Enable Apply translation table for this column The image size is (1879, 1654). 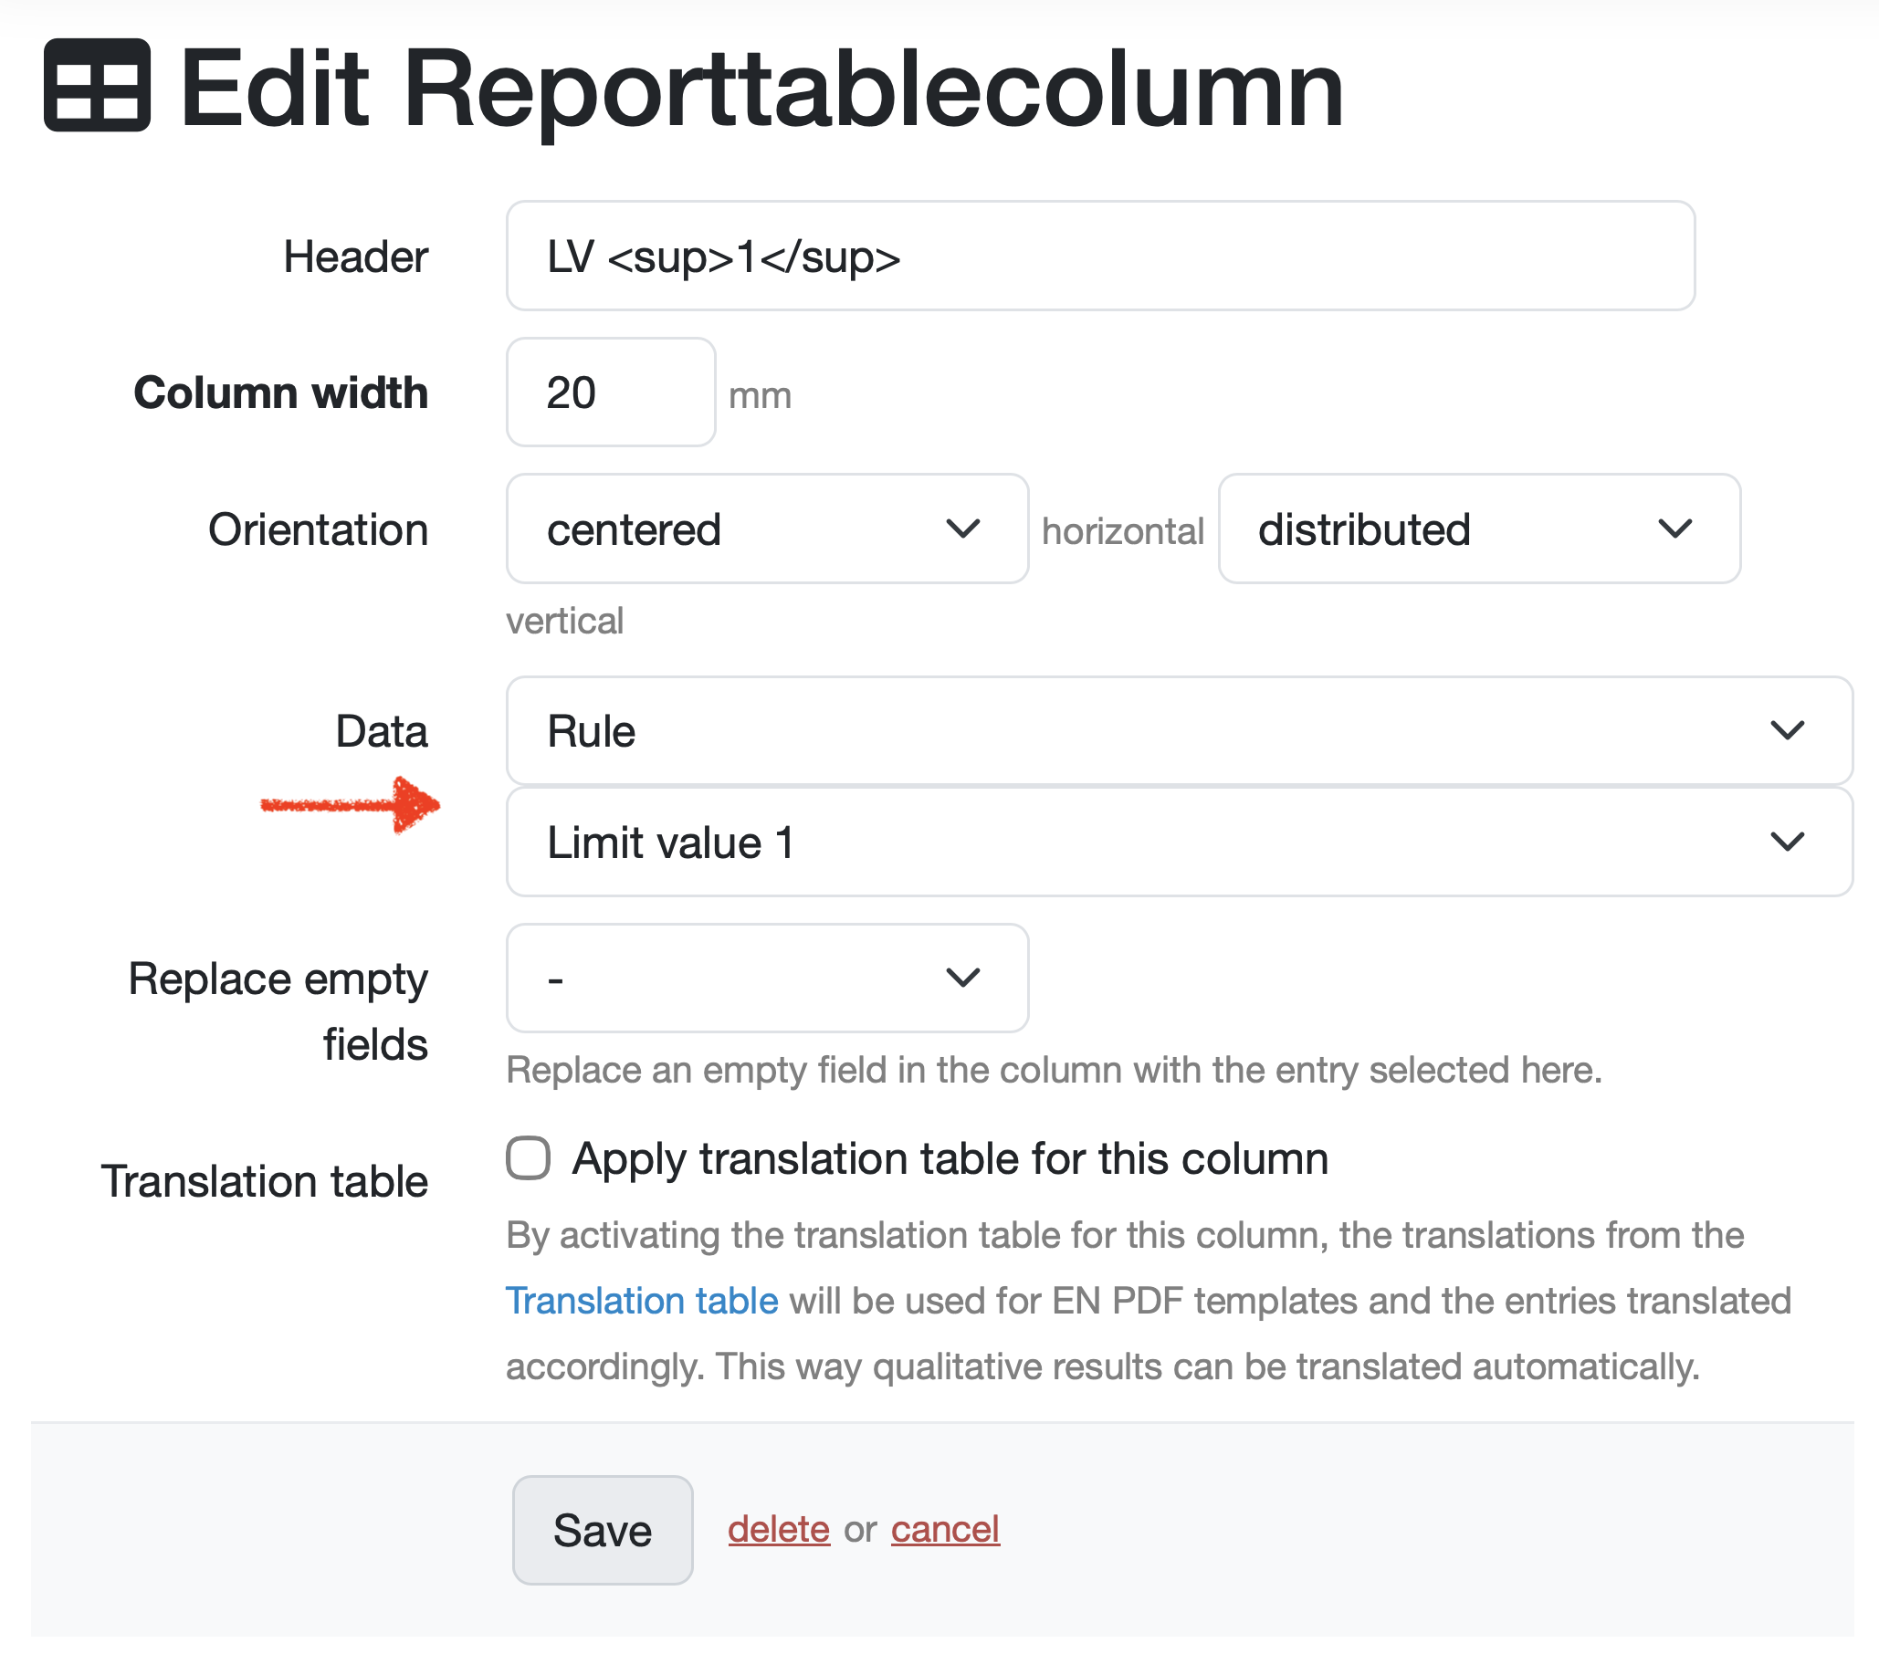[529, 1158]
